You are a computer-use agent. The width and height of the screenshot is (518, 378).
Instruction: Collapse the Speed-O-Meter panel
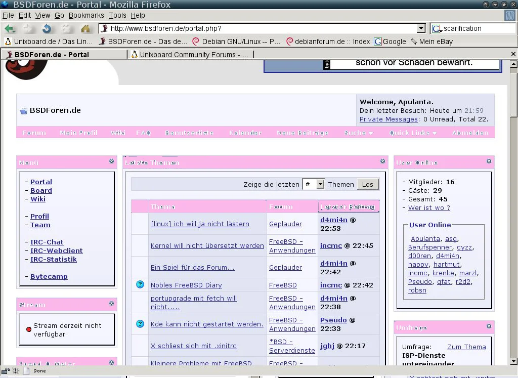pos(111,362)
